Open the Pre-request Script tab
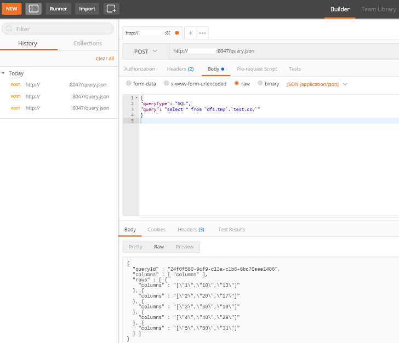 pyautogui.click(x=256, y=69)
